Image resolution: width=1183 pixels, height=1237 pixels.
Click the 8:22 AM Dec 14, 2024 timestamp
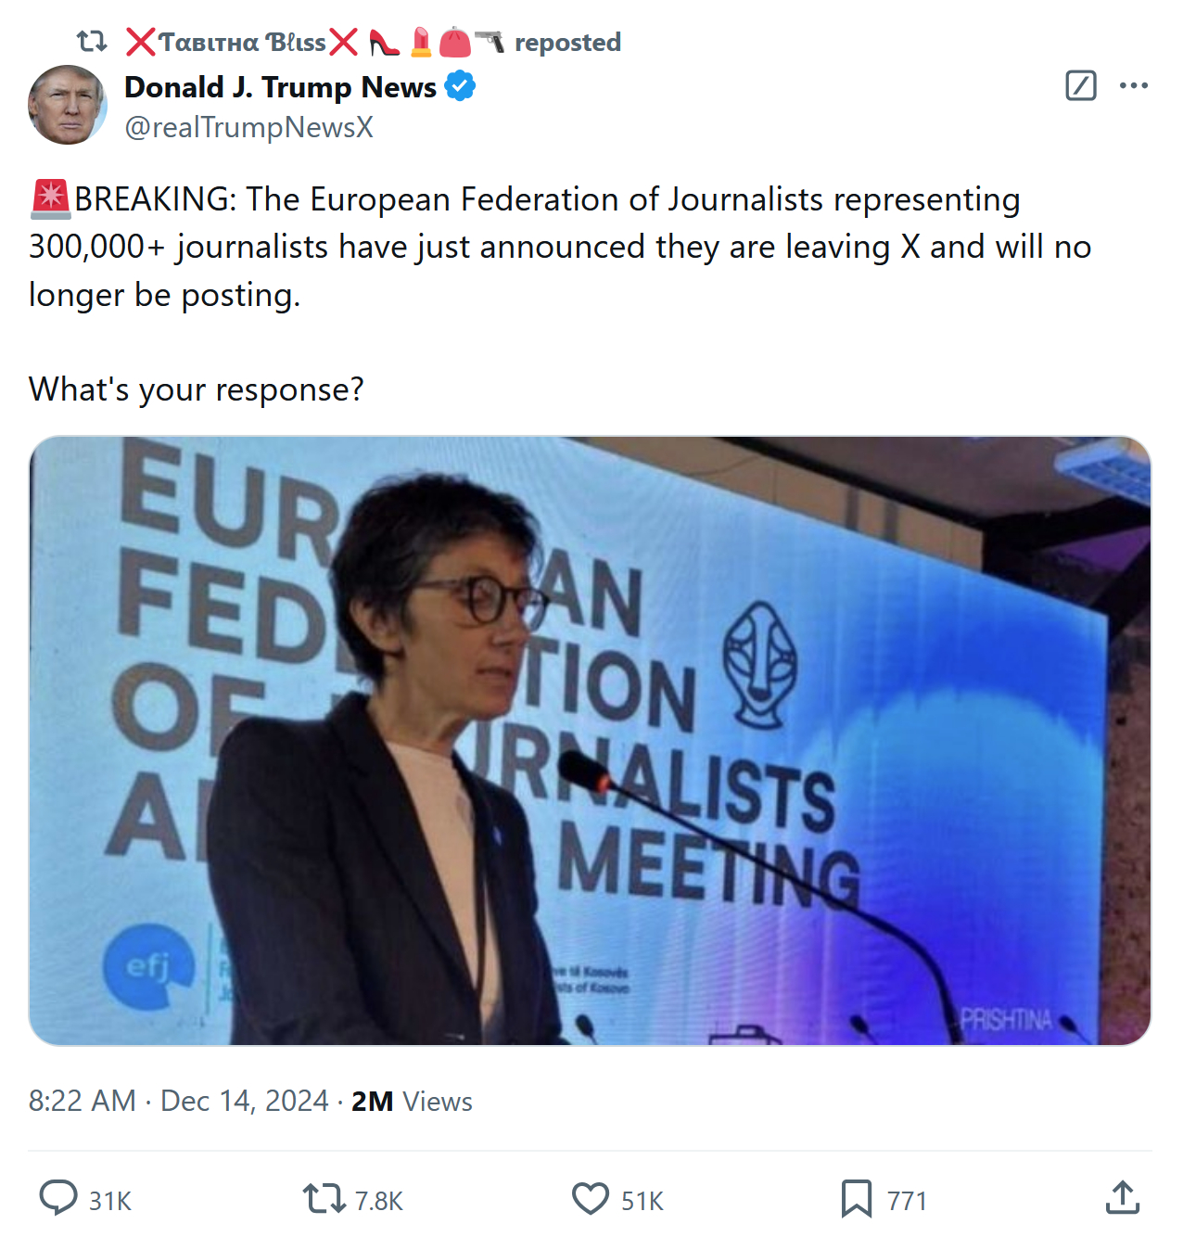(178, 1101)
